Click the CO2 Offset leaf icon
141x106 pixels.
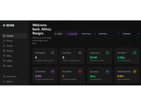135,53
